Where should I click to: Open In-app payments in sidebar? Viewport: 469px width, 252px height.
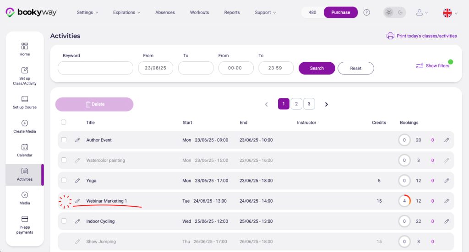[25, 225]
